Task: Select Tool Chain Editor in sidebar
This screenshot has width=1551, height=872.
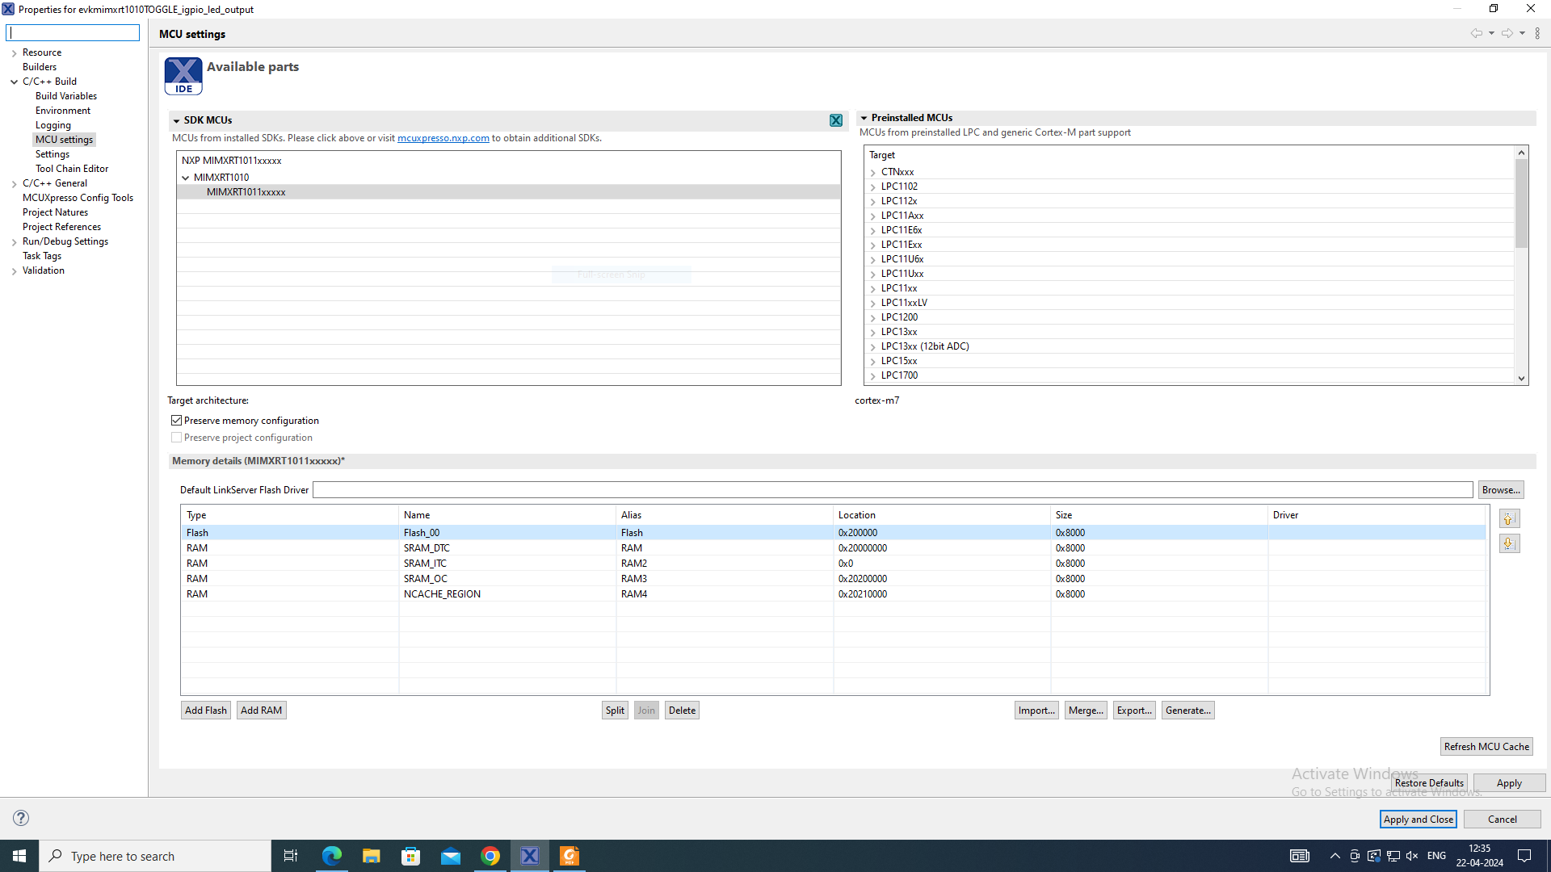Action: pos(72,169)
